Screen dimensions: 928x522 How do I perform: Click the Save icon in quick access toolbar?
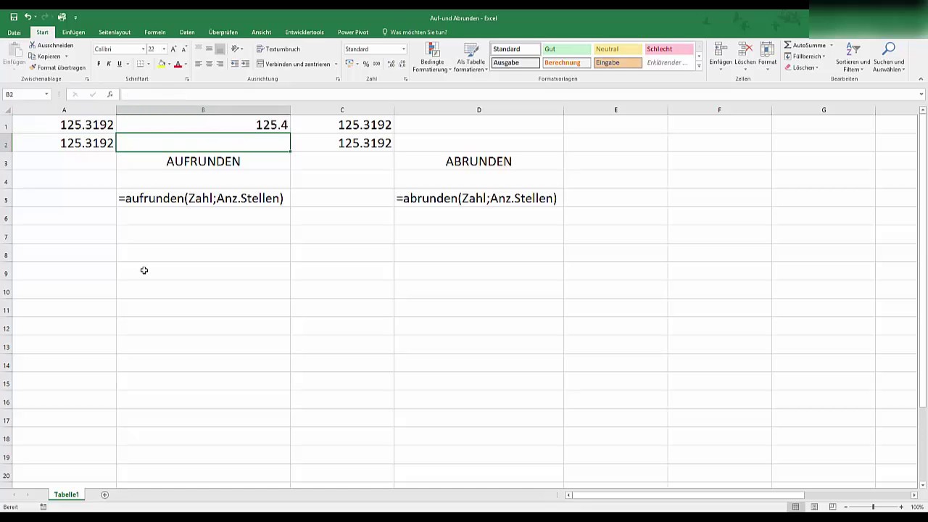14,17
